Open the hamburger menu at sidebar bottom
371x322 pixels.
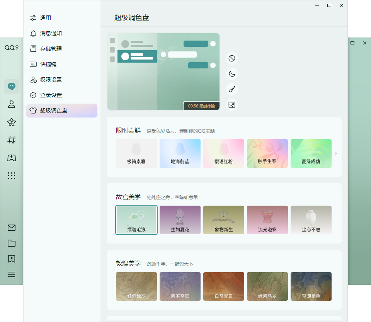click(12, 274)
